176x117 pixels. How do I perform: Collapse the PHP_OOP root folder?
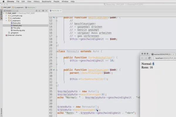click(4, 13)
